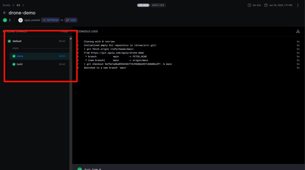Open commit 9a75e1ad link

[x=50, y=20]
